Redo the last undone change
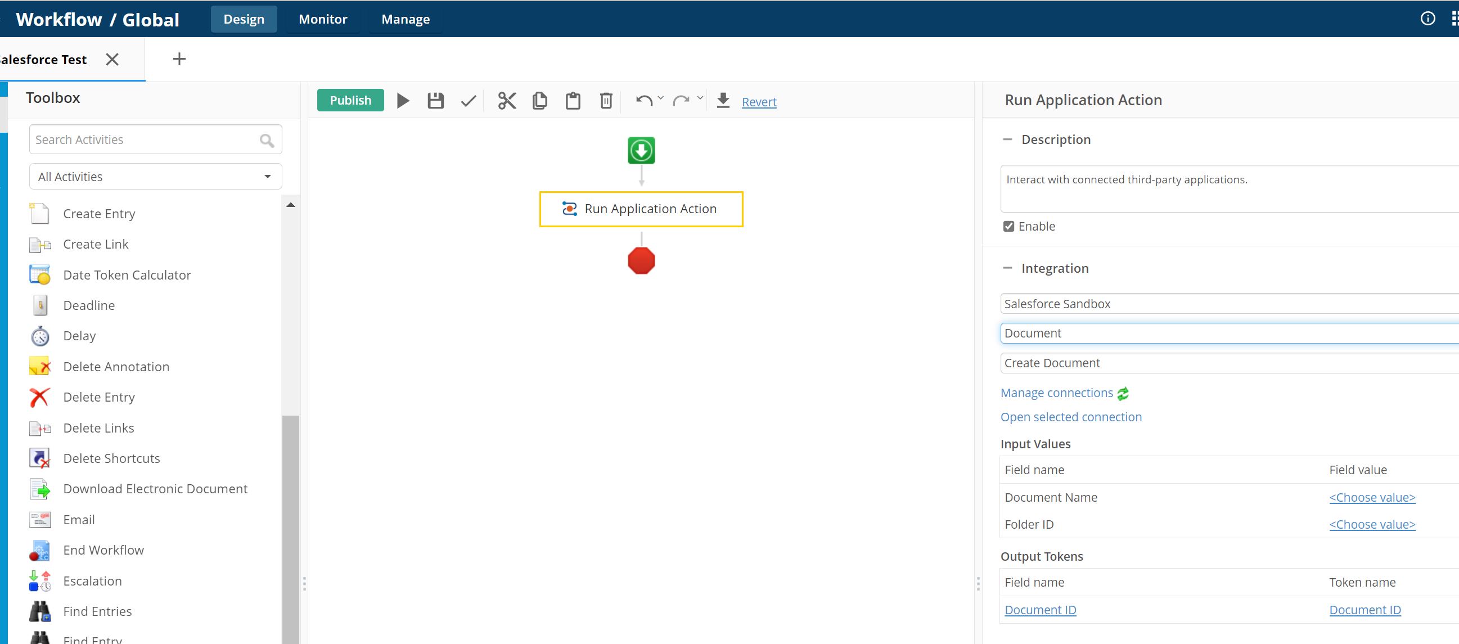This screenshot has width=1459, height=644. click(x=681, y=101)
